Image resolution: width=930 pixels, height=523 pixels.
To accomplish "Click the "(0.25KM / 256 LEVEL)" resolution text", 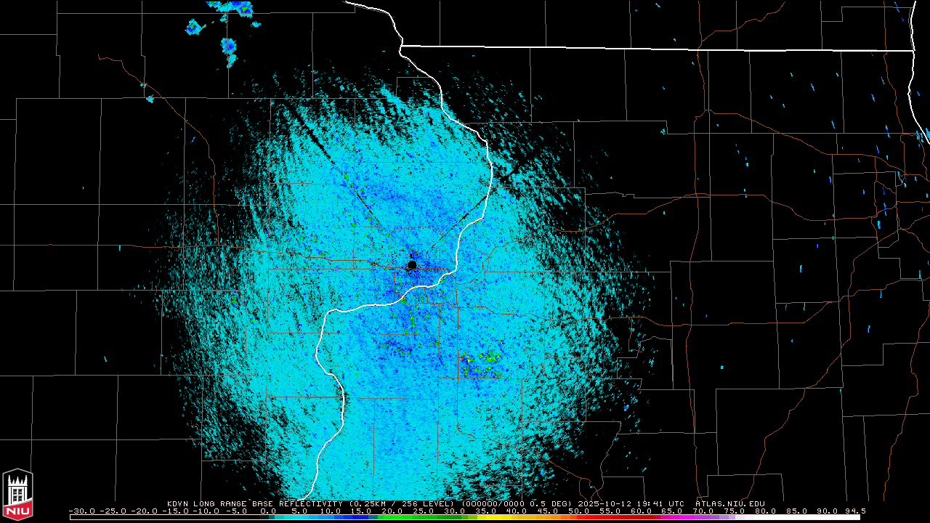I will [401, 503].
